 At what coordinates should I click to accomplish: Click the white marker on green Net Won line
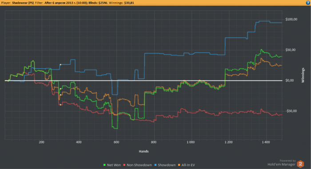[60, 89]
